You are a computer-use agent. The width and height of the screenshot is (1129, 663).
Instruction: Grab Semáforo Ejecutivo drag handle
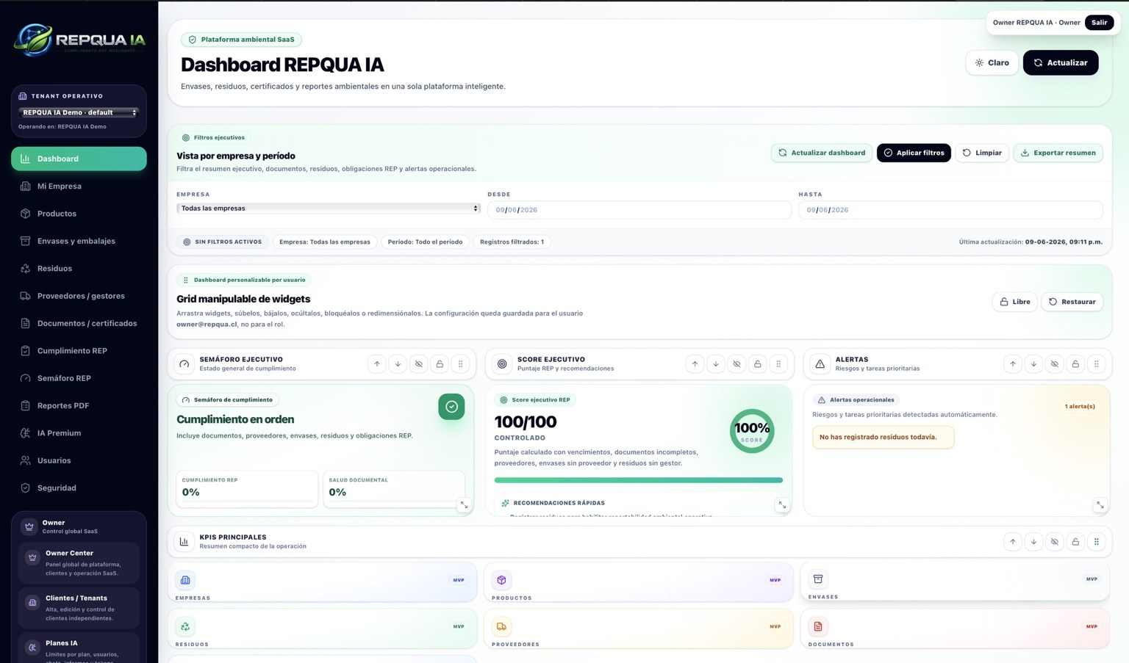click(461, 364)
